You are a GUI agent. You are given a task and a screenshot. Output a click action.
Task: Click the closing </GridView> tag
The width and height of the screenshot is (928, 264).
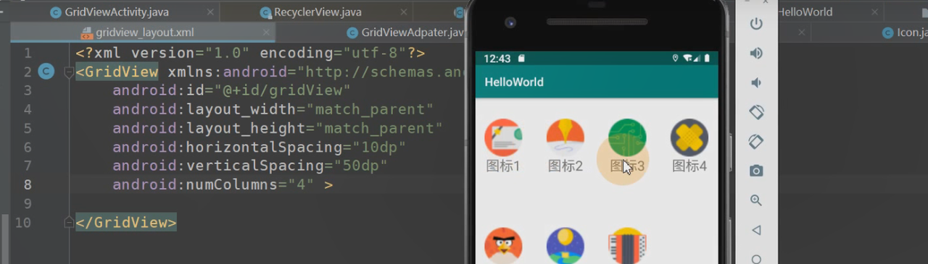coord(126,222)
